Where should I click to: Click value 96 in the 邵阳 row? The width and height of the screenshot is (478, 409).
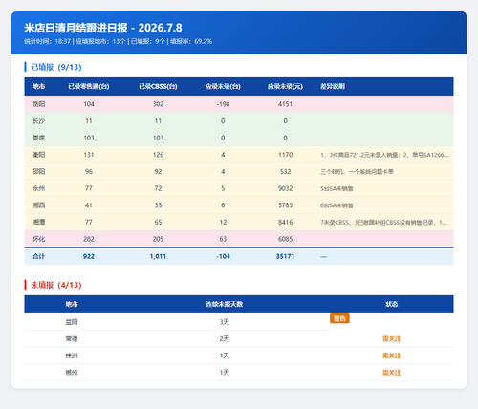click(89, 172)
